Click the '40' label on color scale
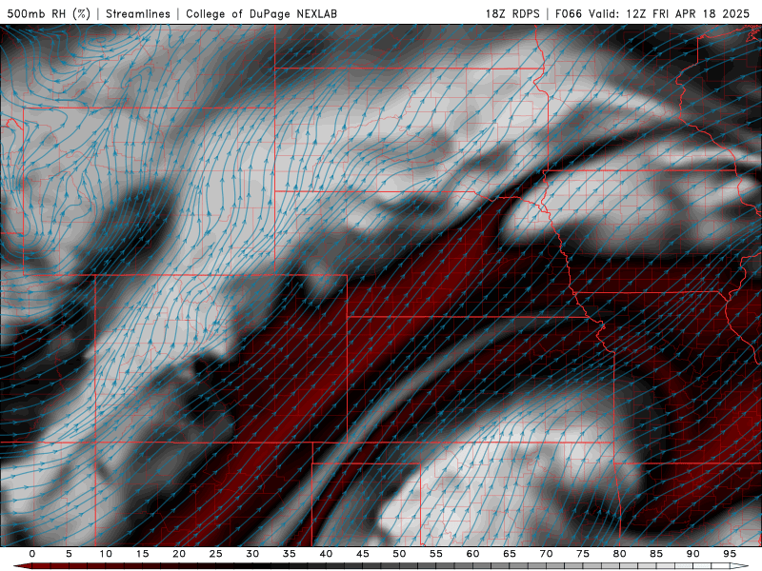Image resolution: width=762 pixels, height=571 pixels. tap(326, 554)
